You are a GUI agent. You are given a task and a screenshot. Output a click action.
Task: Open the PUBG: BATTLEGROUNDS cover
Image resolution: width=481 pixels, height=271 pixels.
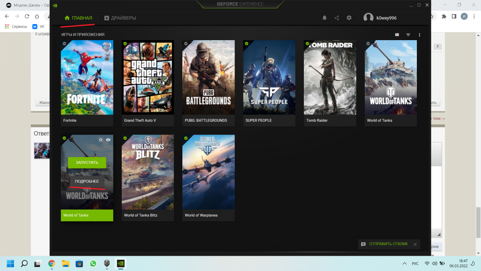coord(208,77)
